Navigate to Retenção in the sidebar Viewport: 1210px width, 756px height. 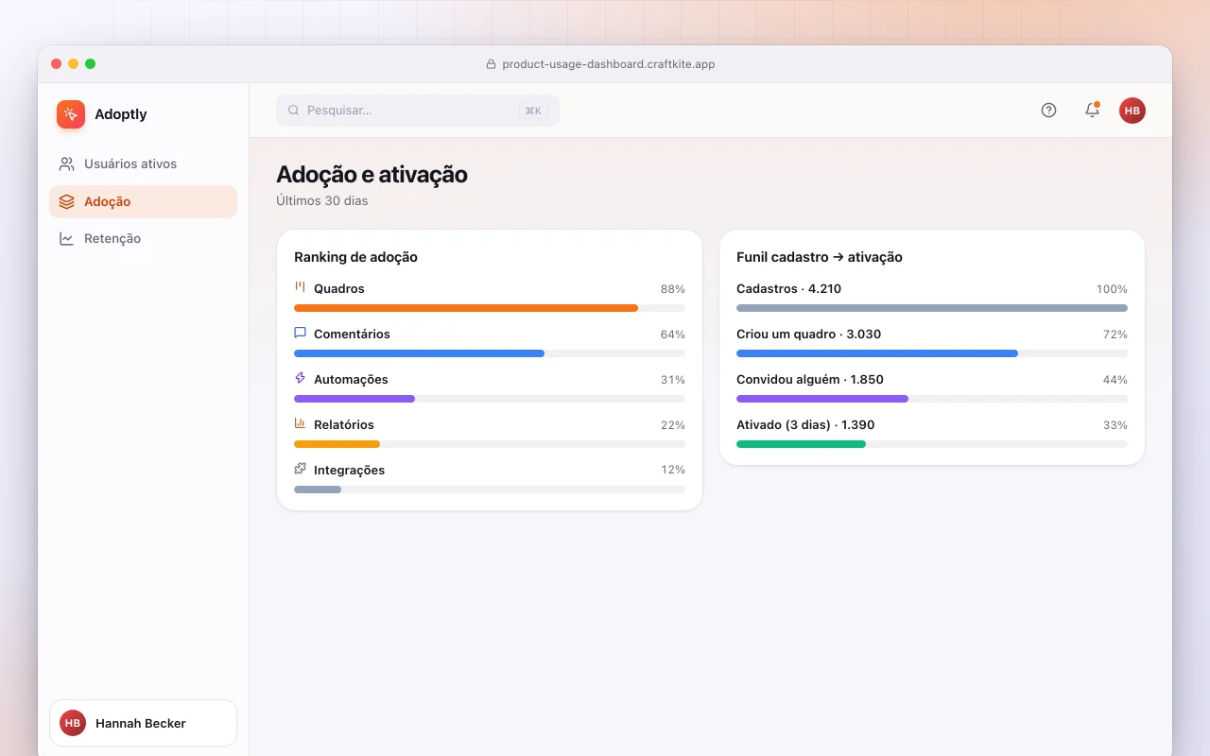(143, 239)
